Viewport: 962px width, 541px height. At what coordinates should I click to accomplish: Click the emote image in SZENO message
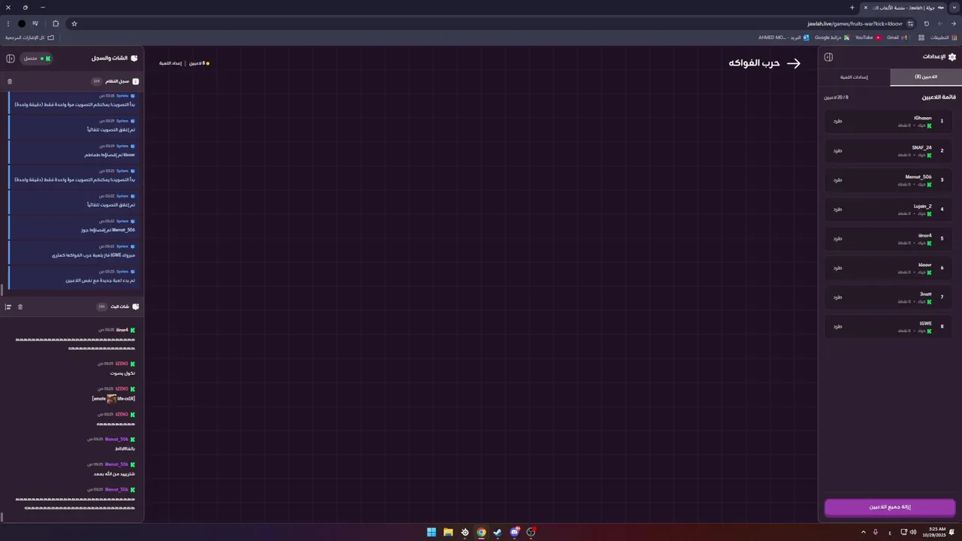111,399
